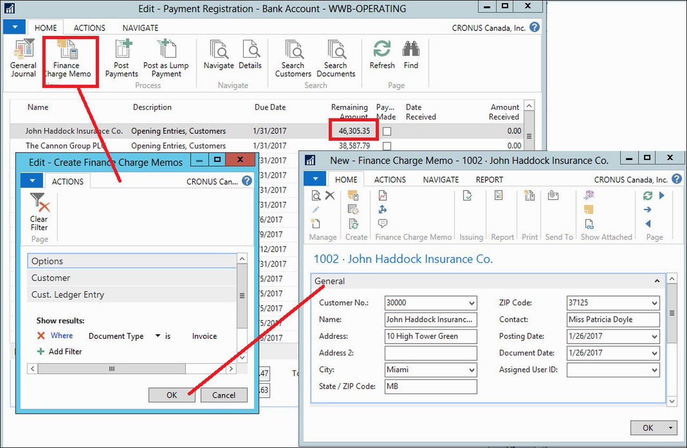The image size is (687, 448).
Task: Open the ZIP Code dropdown showing 37125
Action: (x=654, y=303)
